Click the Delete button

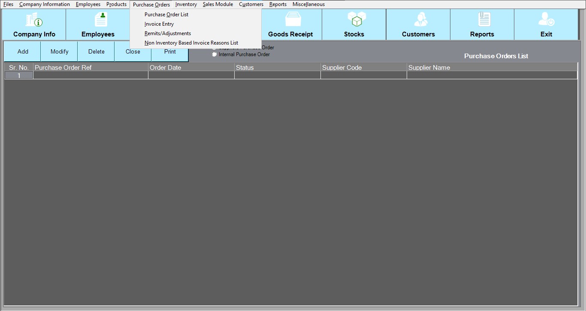tap(96, 51)
